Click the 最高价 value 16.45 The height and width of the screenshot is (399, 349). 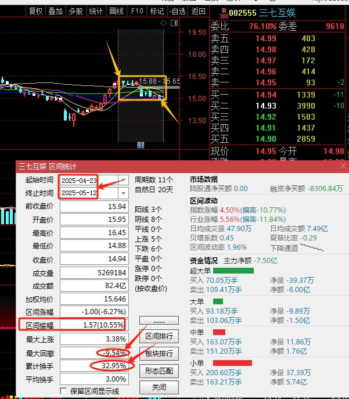coord(95,233)
